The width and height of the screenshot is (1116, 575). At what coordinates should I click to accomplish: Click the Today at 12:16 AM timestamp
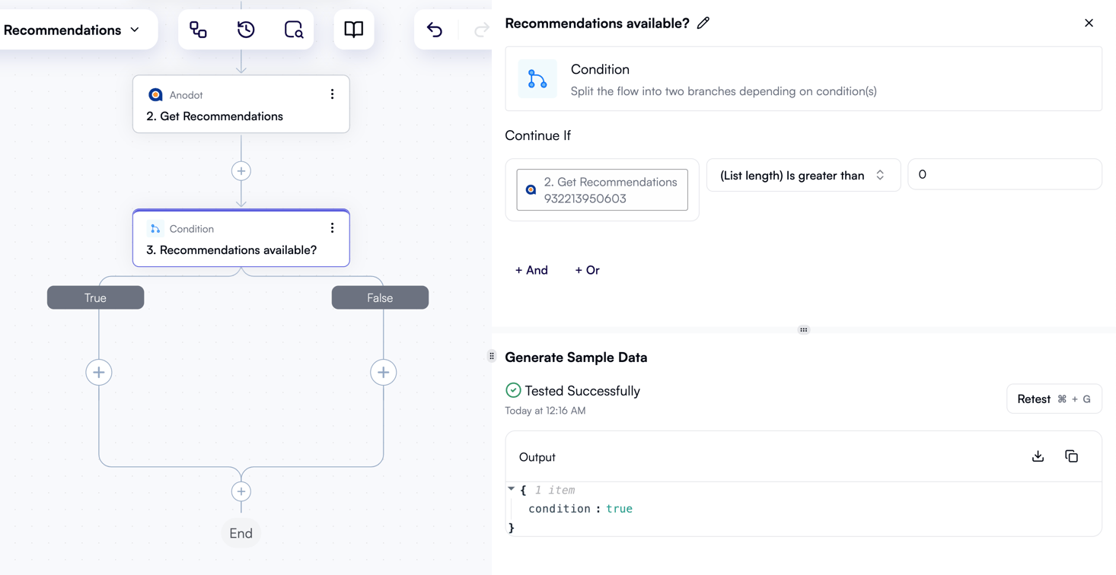click(x=545, y=411)
